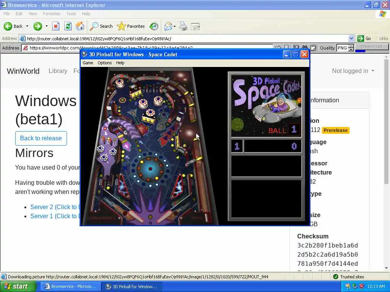Click the WinWorld site logo link

pos(23,71)
